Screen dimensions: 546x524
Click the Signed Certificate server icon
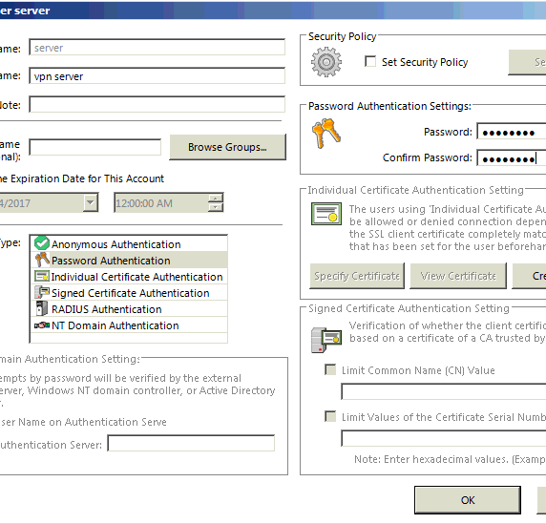click(x=326, y=340)
